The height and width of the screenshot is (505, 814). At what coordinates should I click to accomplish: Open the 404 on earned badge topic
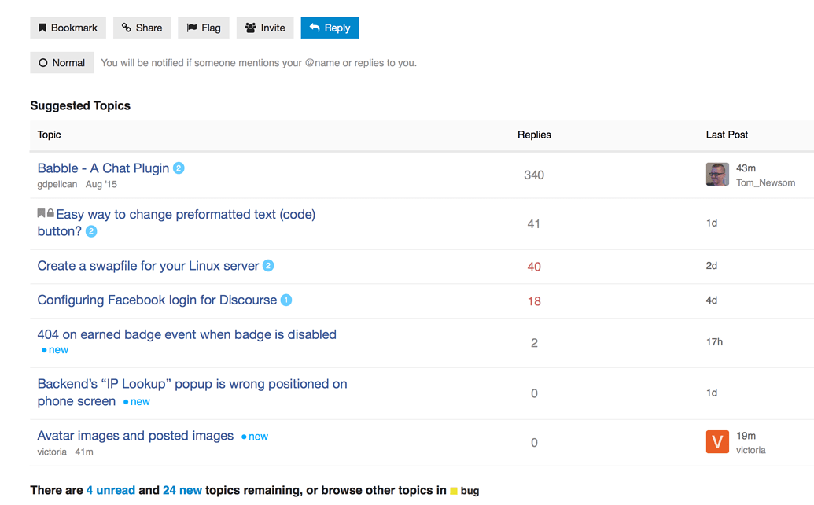pyautogui.click(x=186, y=334)
